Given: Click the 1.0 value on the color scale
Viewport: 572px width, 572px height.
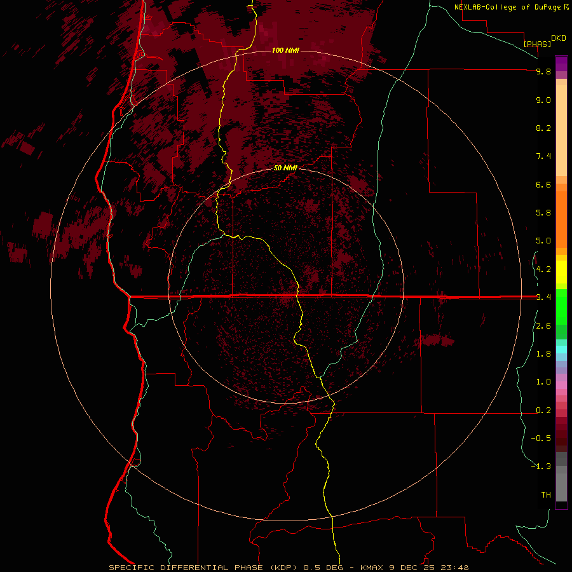Looking at the screenshot, I should (x=543, y=382).
